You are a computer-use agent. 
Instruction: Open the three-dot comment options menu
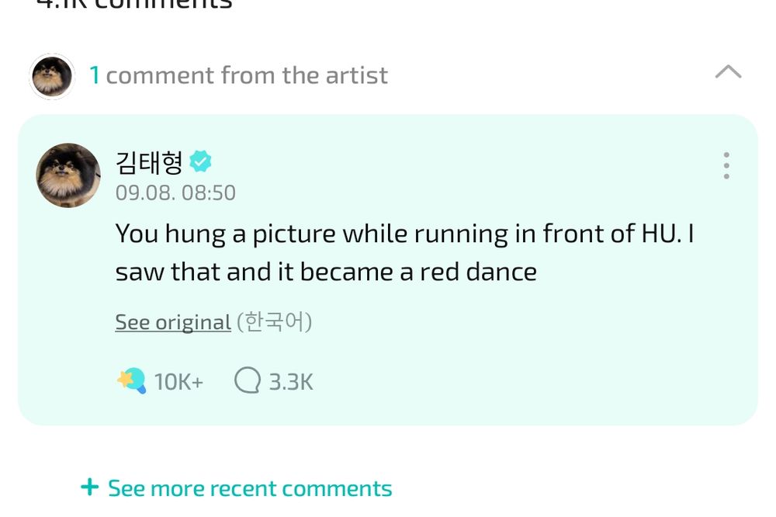[726, 165]
